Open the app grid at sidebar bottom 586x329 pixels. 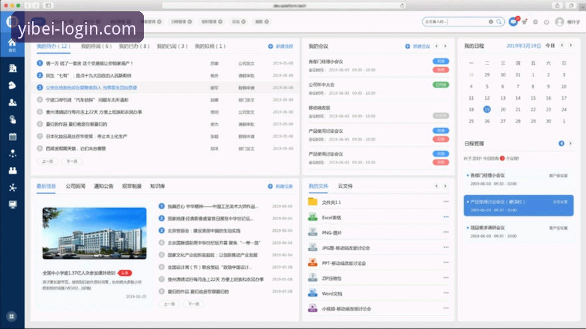pos(11,316)
